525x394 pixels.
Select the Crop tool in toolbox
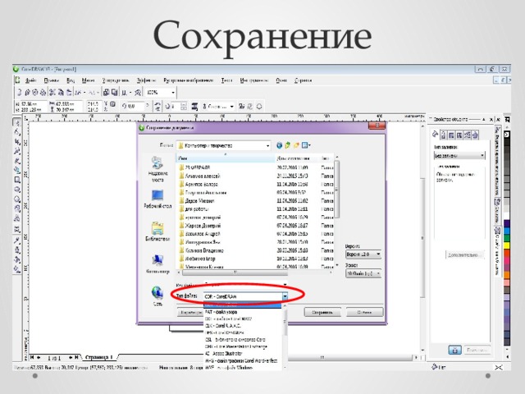tap(16, 142)
